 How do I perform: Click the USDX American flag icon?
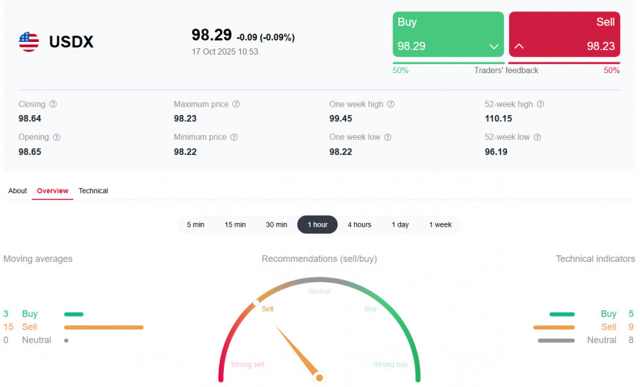pos(29,42)
